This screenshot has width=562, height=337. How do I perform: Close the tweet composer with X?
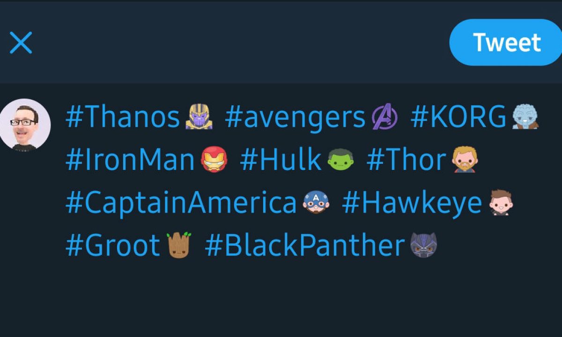click(x=21, y=43)
